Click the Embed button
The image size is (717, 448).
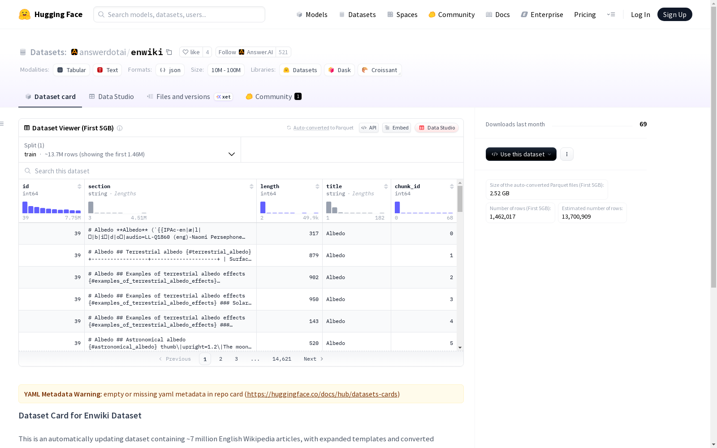point(397,128)
